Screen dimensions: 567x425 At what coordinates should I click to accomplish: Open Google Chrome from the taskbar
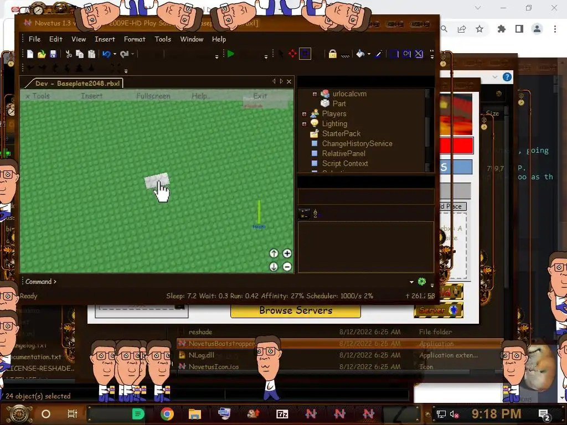coord(167,414)
